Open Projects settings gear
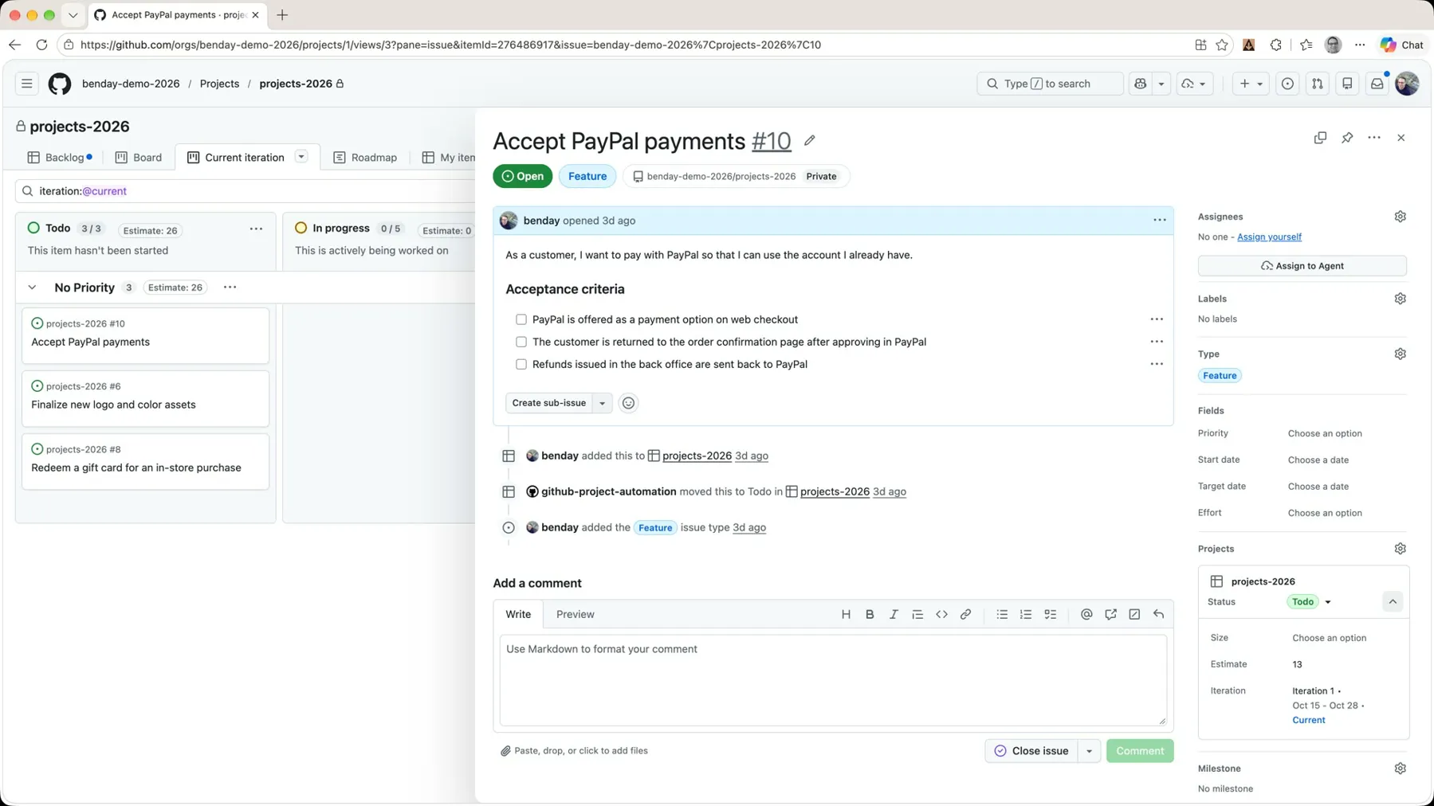Screen dimensions: 1434x806 click(x=1401, y=549)
